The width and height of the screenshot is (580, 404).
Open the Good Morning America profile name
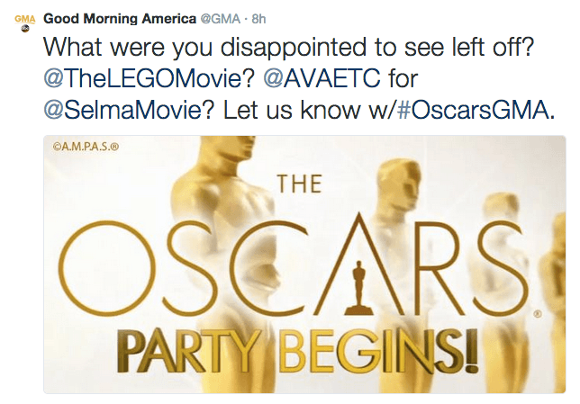point(120,19)
